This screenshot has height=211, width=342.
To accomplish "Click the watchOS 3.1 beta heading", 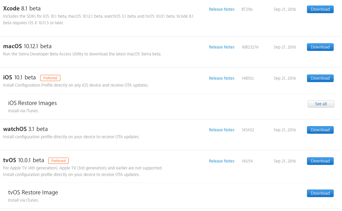I will coord(25,129).
